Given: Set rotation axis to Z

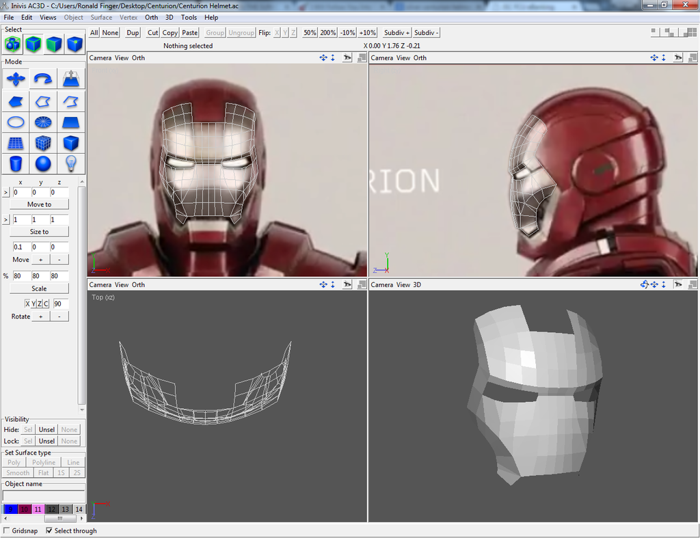Looking at the screenshot, I should coord(40,304).
